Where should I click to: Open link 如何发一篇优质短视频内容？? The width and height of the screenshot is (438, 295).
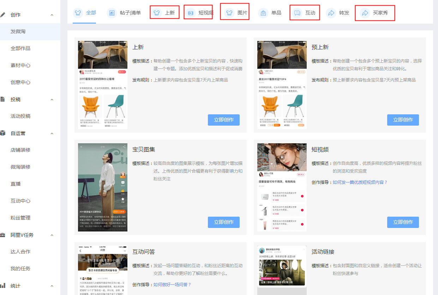360,182
